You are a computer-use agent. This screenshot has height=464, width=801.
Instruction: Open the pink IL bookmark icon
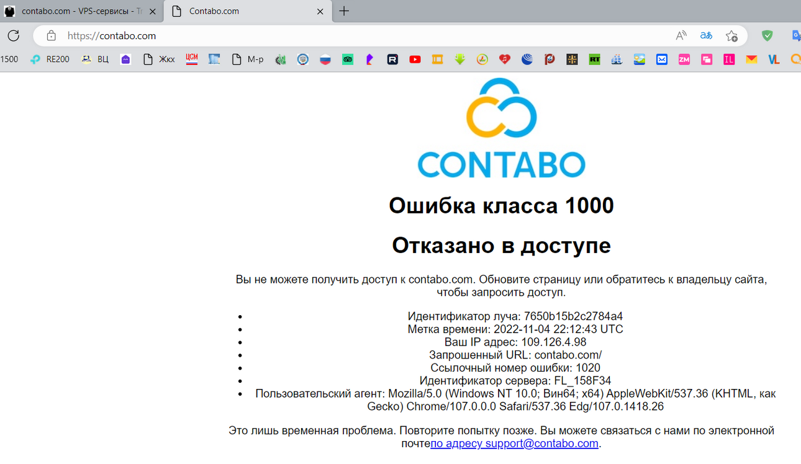pos(729,60)
